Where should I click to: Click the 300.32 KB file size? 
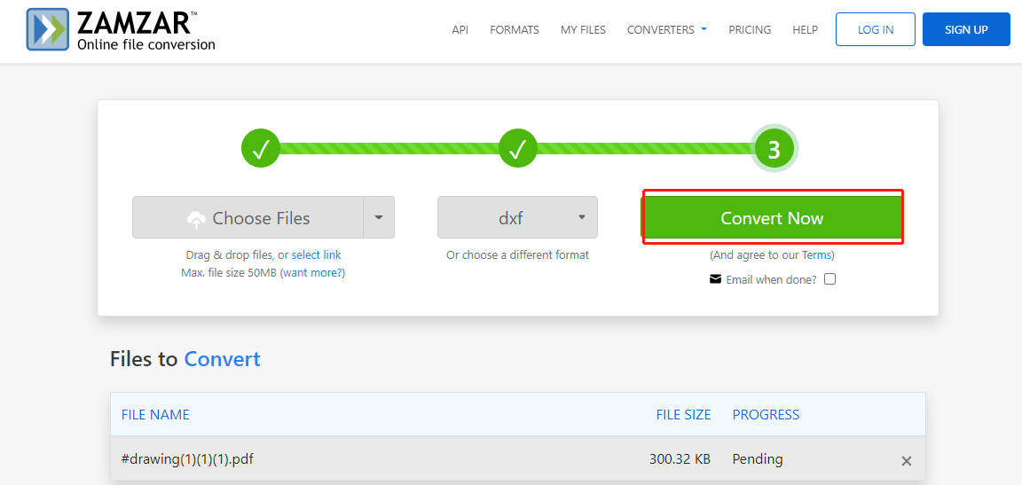(x=680, y=459)
